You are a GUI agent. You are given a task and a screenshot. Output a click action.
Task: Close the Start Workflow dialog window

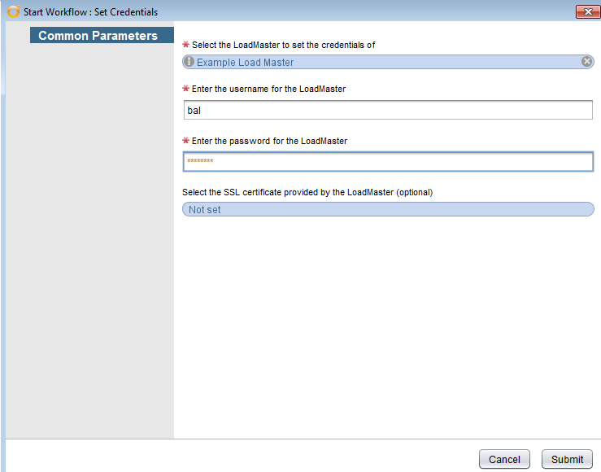click(x=588, y=12)
